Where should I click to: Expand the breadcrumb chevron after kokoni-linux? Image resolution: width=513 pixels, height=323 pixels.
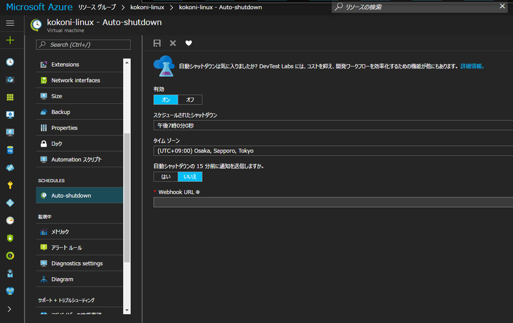click(x=171, y=8)
